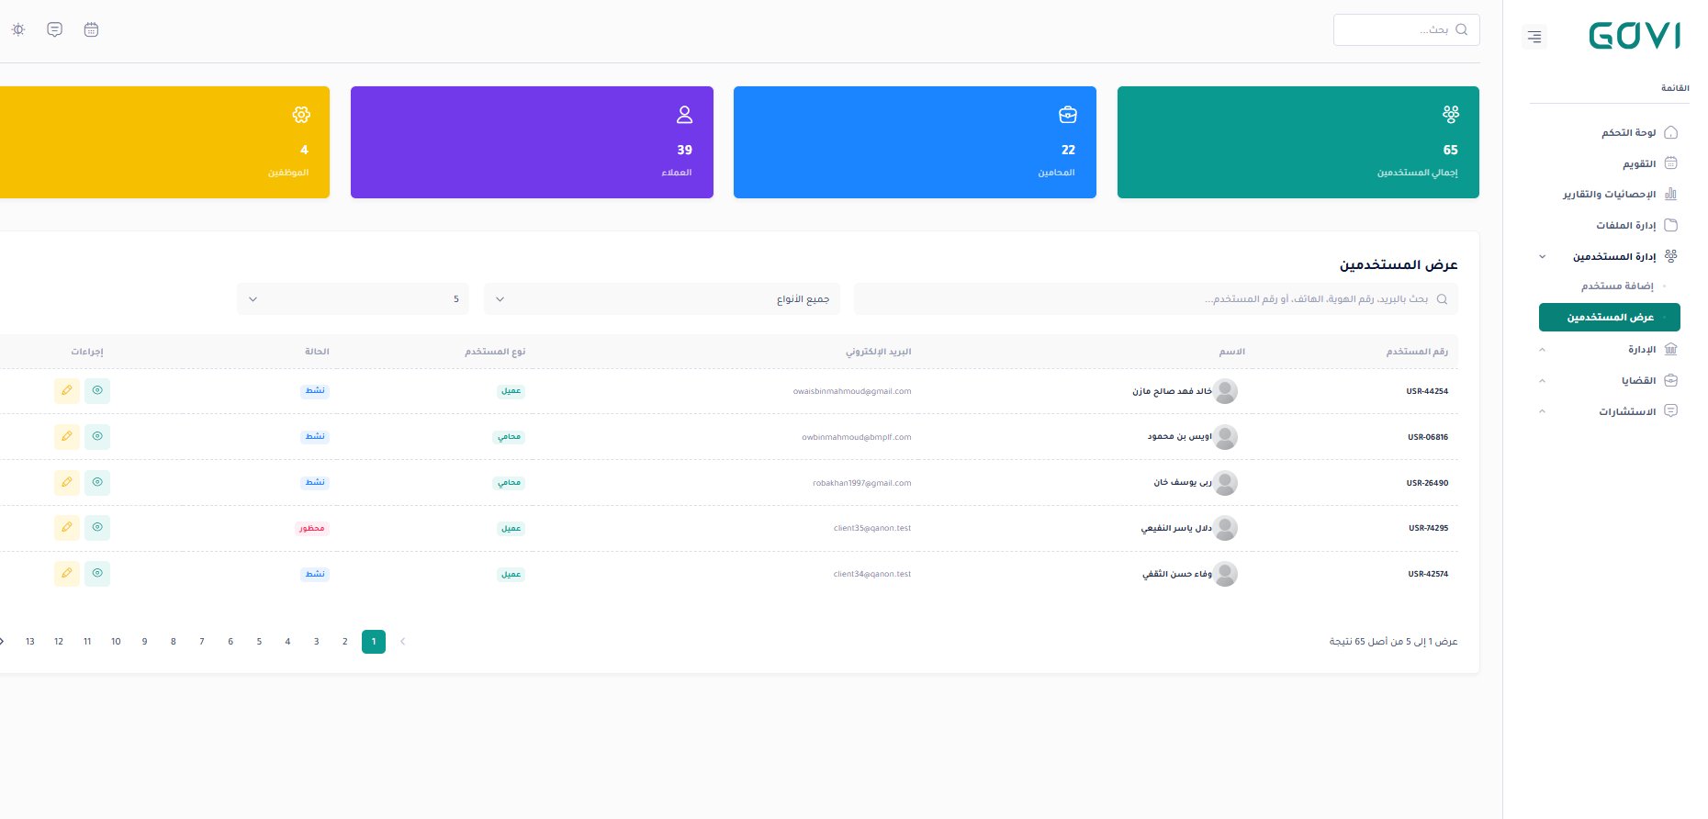The image size is (1708, 819).
Task: Open the جميع الأنواع user type dropdown
Action: click(661, 299)
